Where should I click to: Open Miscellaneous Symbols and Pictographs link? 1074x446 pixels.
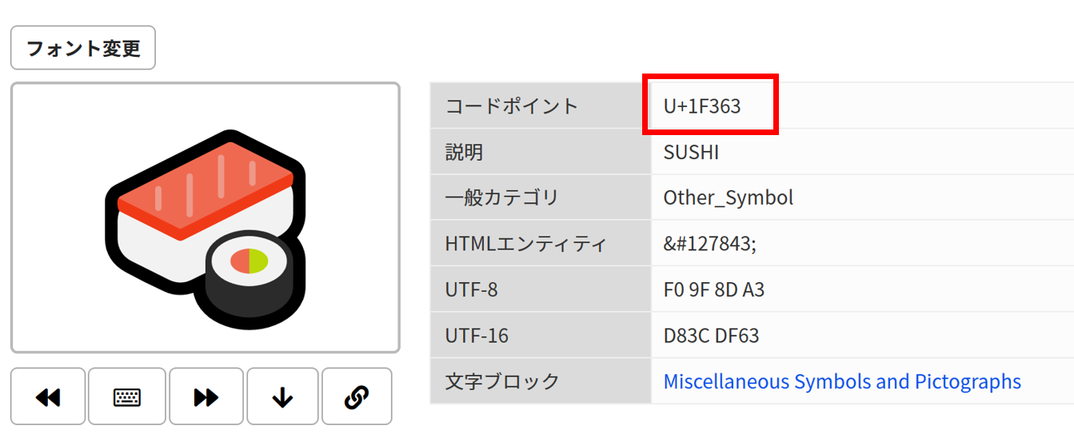click(842, 381)
